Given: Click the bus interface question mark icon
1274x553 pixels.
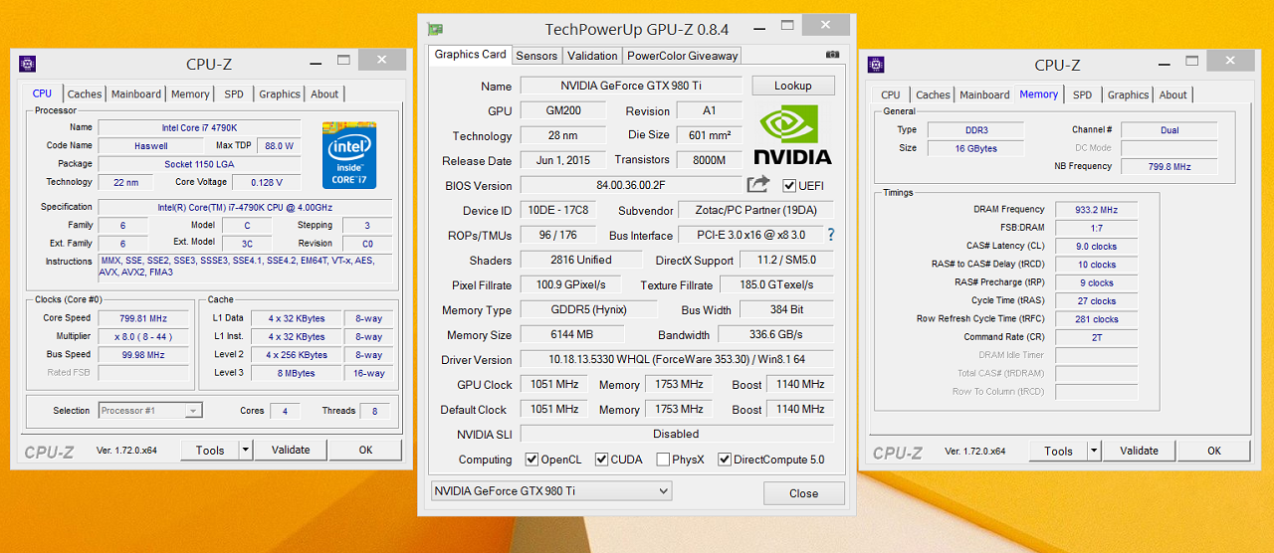Looking at the screenshot, I should coord(830,235).
